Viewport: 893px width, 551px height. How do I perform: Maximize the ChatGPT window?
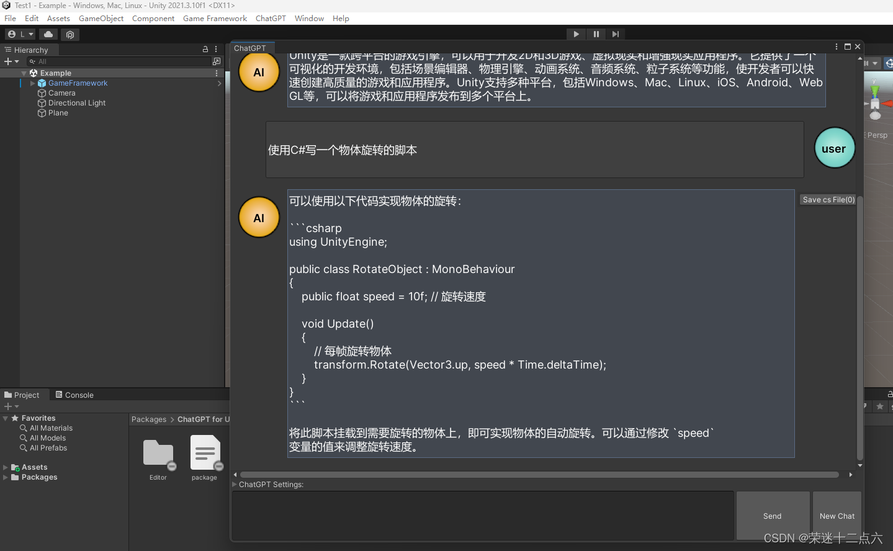click(848, 47)
